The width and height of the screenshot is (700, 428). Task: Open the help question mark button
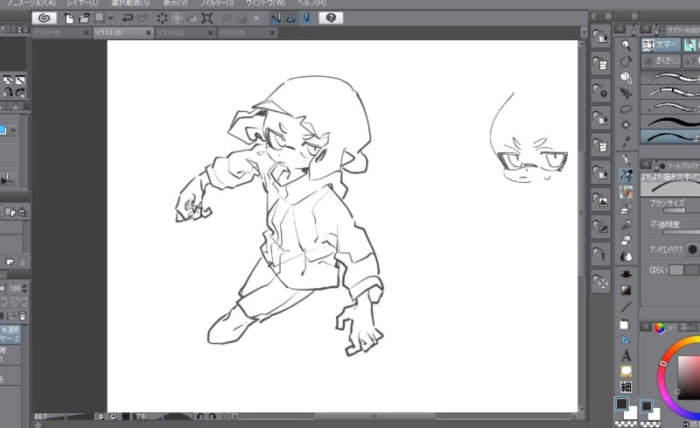click(x=332, y=18)
